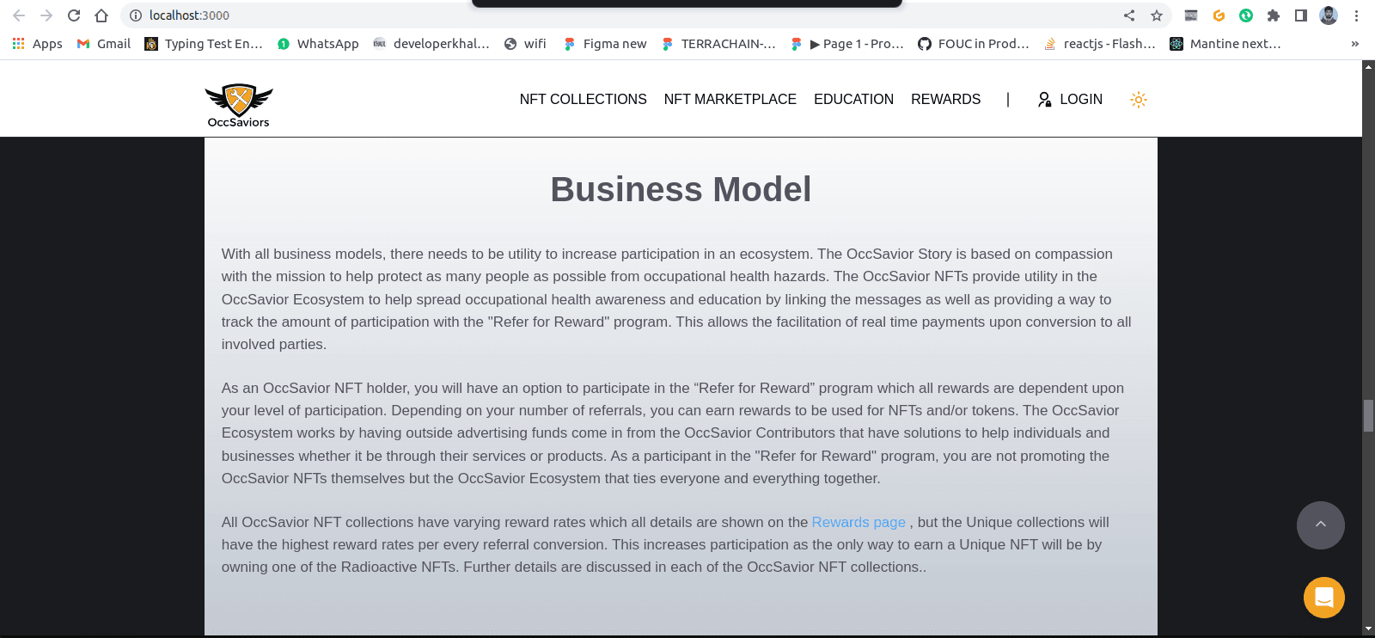Click the OccSaviors logo

(238, 105)
